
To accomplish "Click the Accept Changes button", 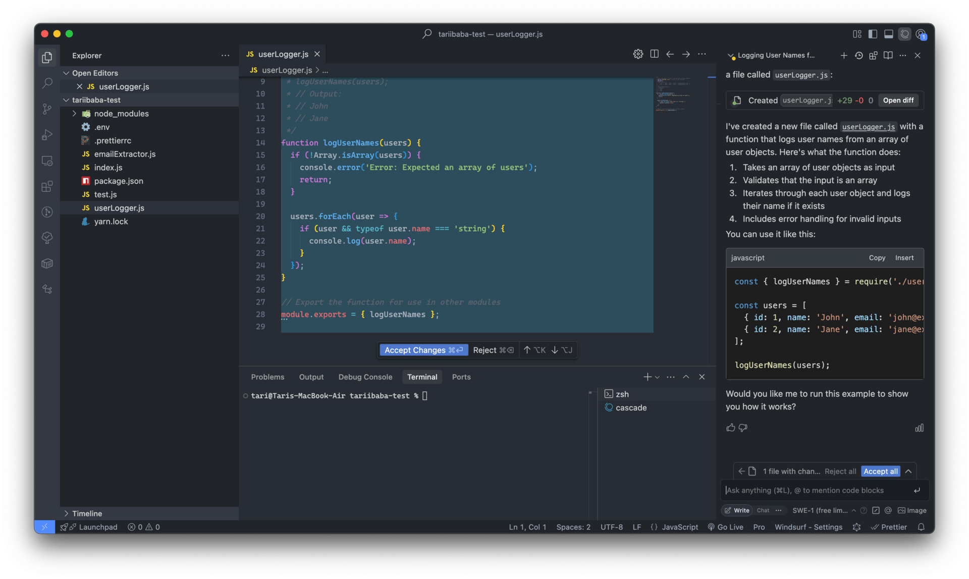I will [423, 350].
